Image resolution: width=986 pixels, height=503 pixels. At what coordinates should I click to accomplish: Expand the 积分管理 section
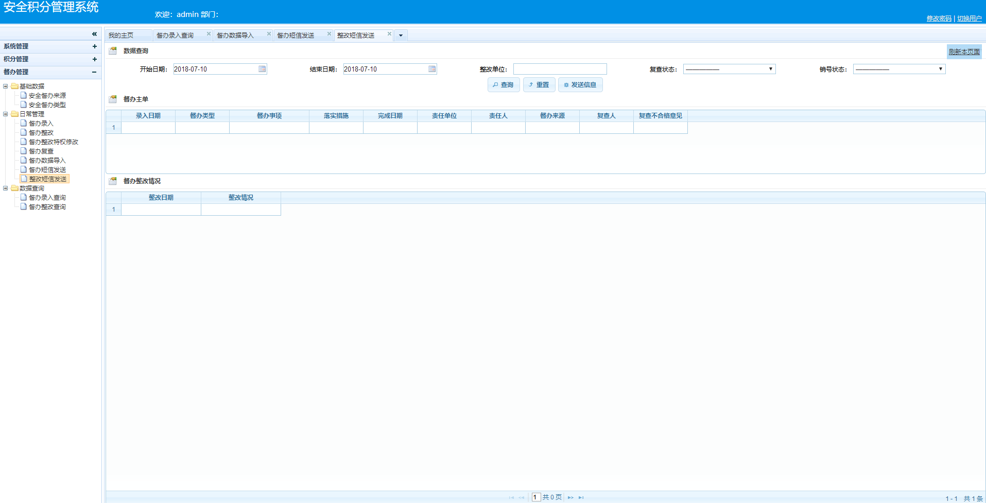(94, 59)
